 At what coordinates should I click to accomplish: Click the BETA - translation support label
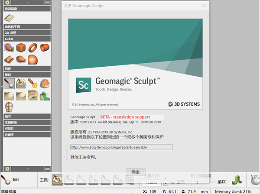125,117
